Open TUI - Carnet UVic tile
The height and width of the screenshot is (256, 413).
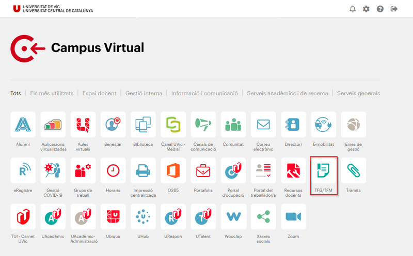click(23, 216)
